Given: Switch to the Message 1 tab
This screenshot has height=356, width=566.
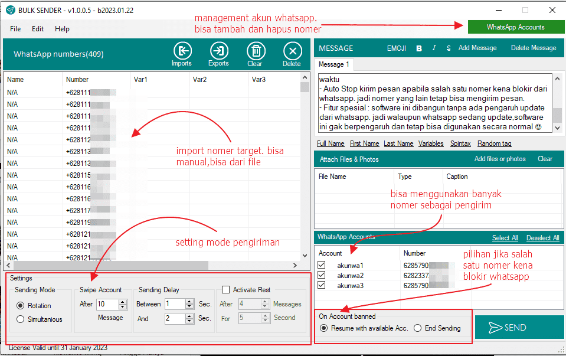Looking at the screenshot, I should point(334,64).
